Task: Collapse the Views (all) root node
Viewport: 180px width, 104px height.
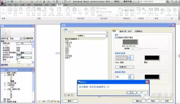Action: pos(2,73)
